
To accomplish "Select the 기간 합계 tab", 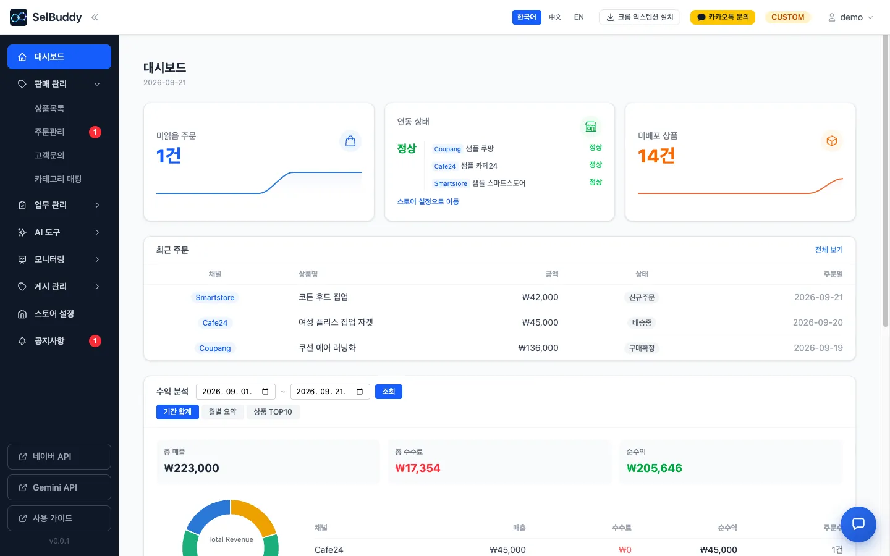I will pos(177,412).
